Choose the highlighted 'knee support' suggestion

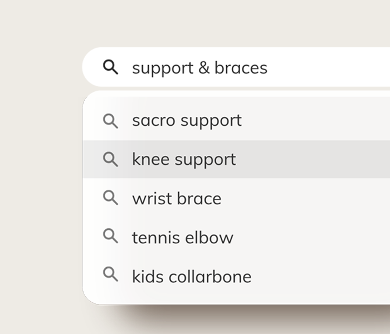click(x=236, y=159)
